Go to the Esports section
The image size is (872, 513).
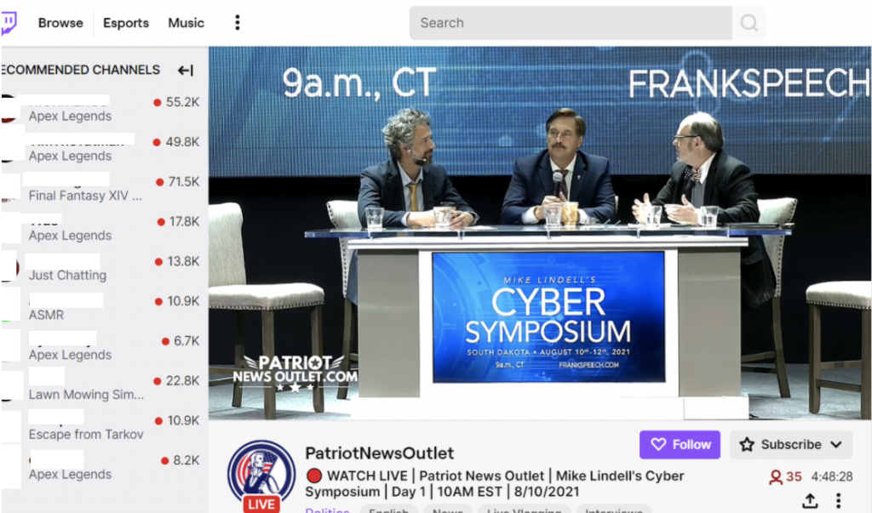point(126,23)
